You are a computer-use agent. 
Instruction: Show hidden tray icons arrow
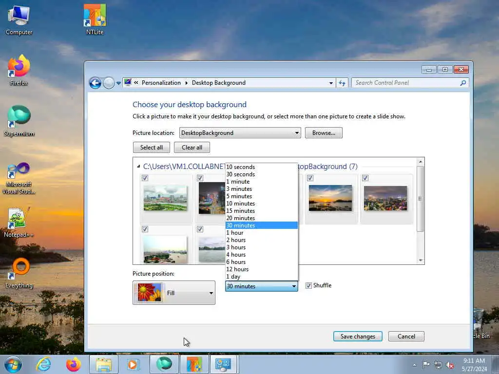coord(414,365)
